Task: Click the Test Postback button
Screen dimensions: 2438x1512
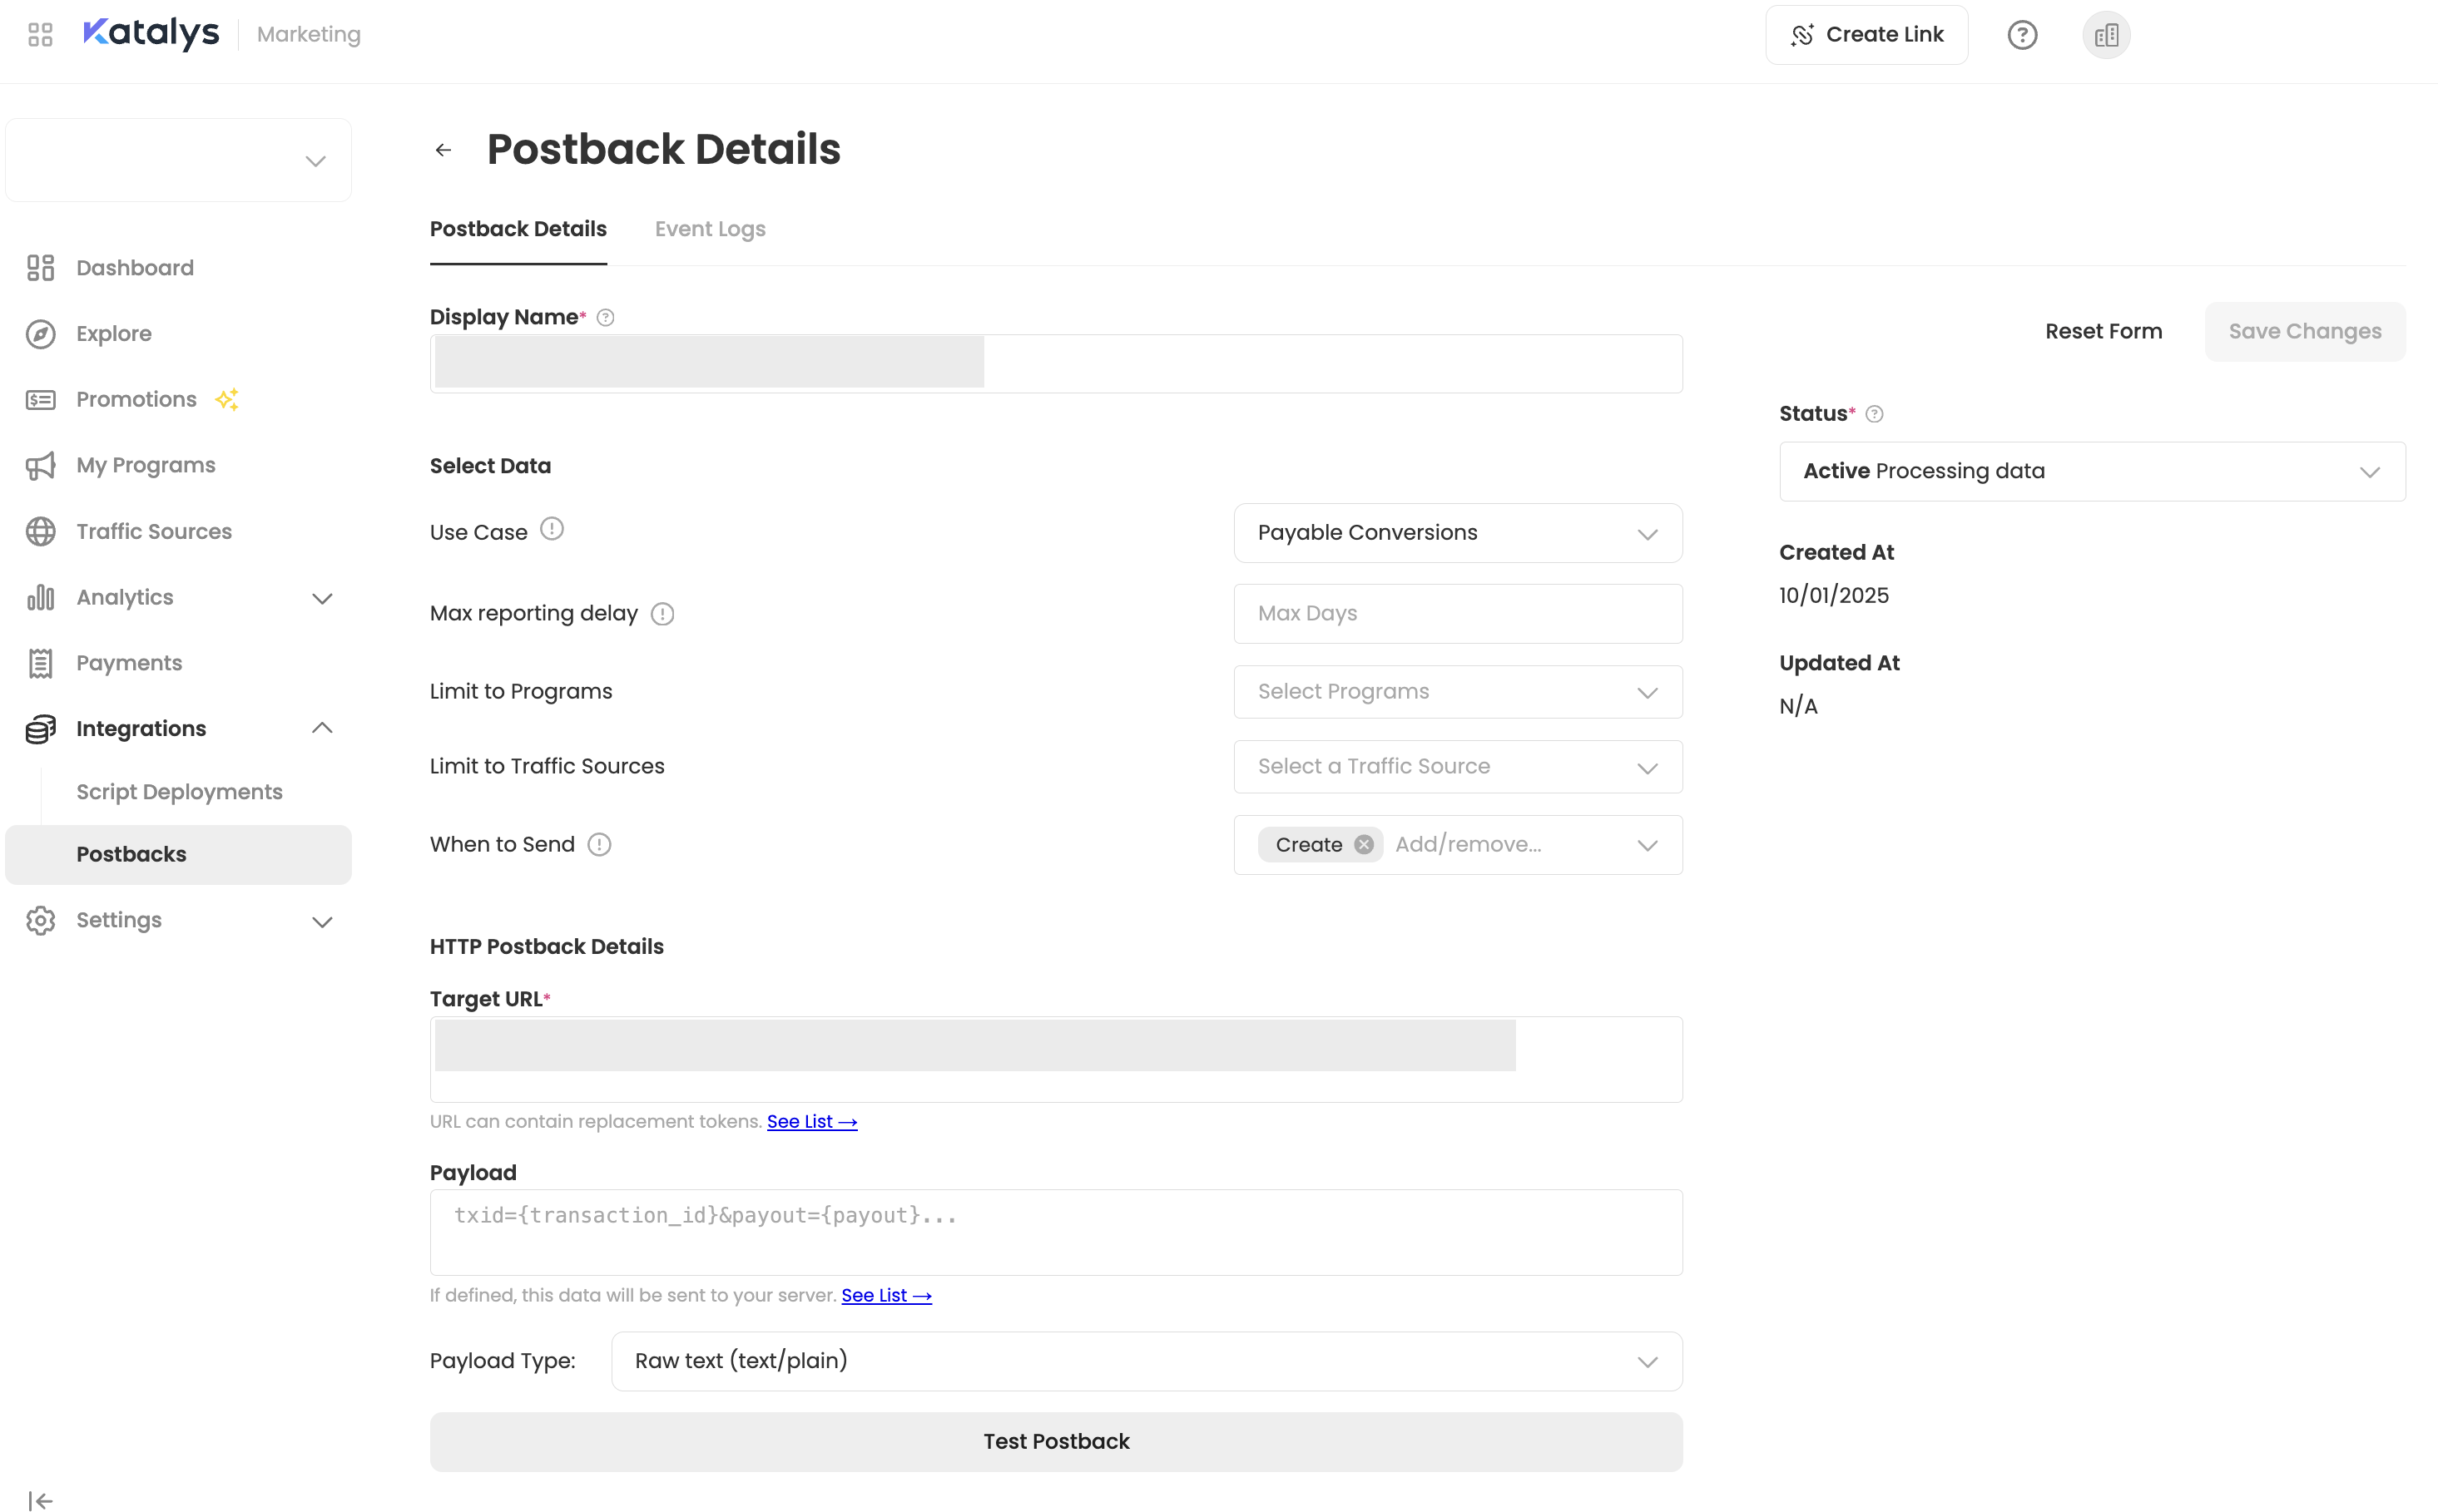Action: 1055,1441
